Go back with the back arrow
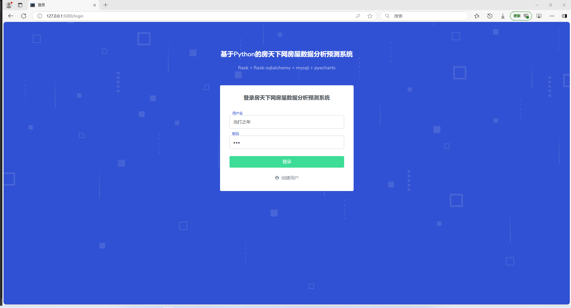 (11, 16)
